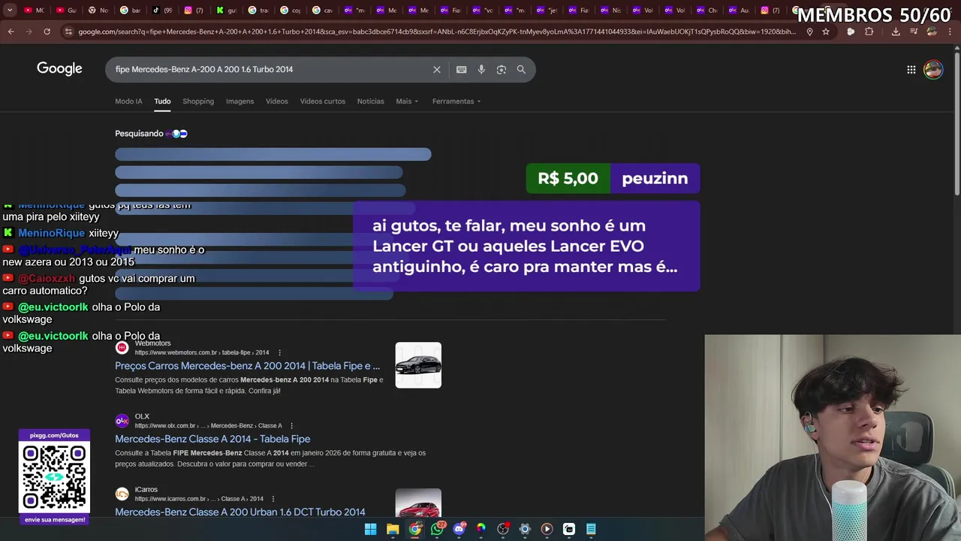Screen dimensions: 961x541
Task: Go forward with browser forward arrow
Action: 29,32
